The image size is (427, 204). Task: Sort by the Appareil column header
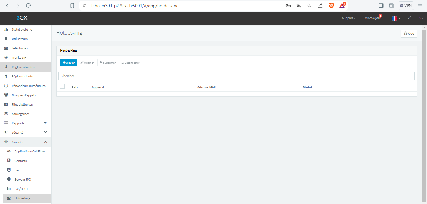[98, 87]
